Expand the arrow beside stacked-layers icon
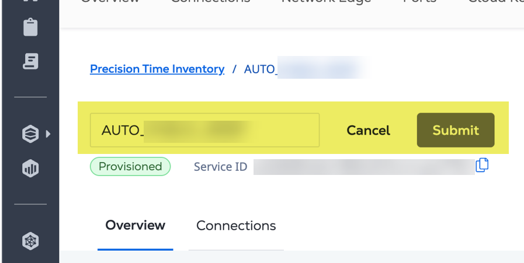The height and width of the screenshot is (263, 524). 48,134
